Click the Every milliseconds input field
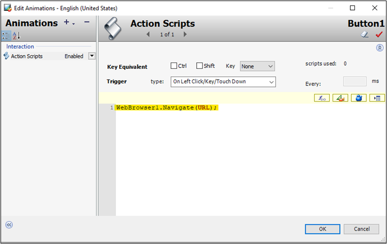The width and height of the screenshot is (387, 244). pos(355,81)
